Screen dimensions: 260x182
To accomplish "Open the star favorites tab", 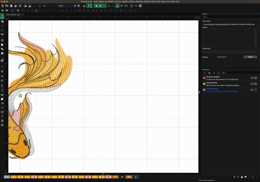I will [x=209, y=73].
